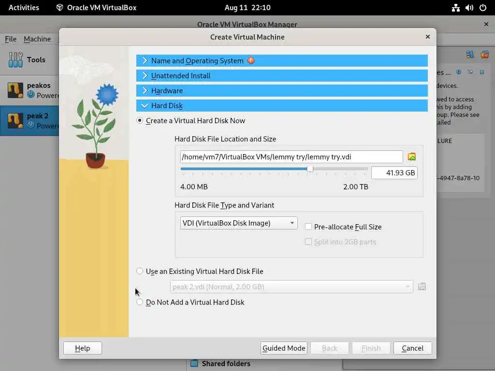The width and height of the screenshot is (495, 371).
Task: Click the "4.00 MB" minimum size label
Action: tap(194, 187)
